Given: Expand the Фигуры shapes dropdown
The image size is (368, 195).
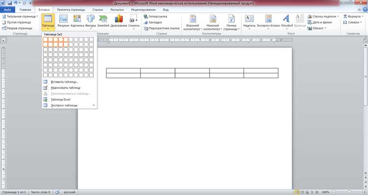Looking at the screenshot, I should tap(91, 29).
